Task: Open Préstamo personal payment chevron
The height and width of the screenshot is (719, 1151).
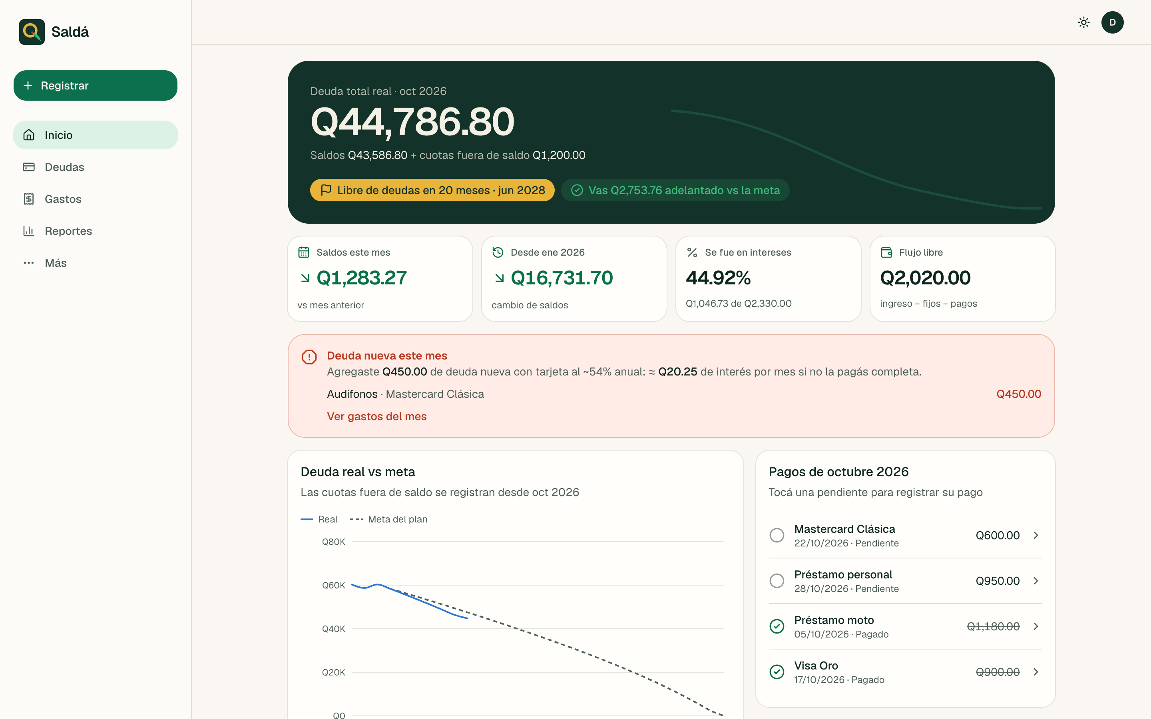Action: [1036, 581]
